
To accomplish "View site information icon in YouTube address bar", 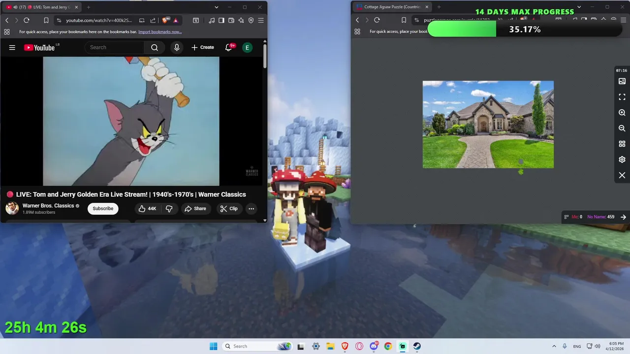I will 59,20.
